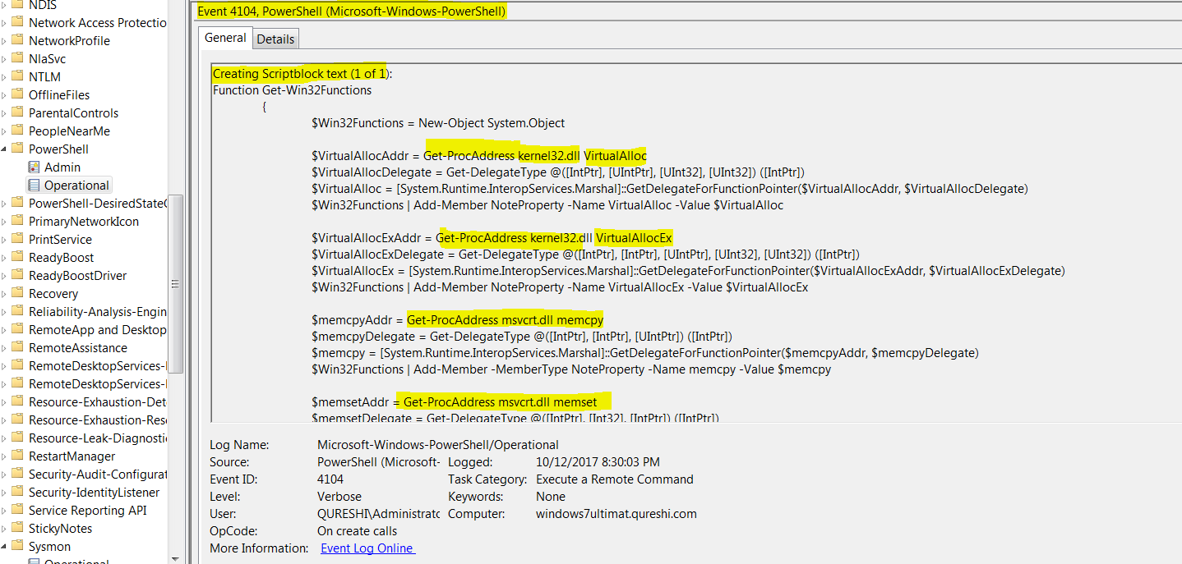The width and height of the screenshot is (1182, 564).
Task: Switch to the Details tab
Action: pyautogui.click(x=275, y=38)
